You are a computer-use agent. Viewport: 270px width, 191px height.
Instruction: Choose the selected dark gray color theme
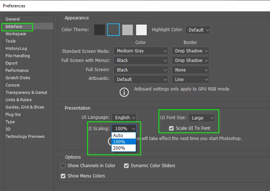coord(113,30)
